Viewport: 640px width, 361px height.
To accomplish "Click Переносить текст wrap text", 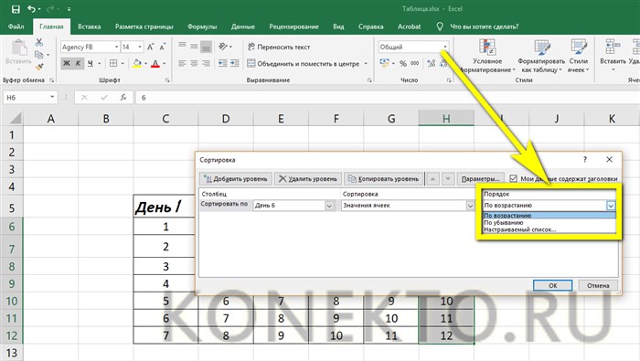I will tap(279, 47).
